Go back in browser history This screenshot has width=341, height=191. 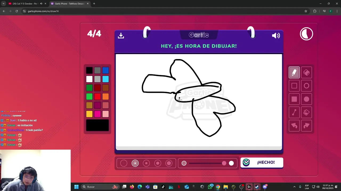(4, 11)
